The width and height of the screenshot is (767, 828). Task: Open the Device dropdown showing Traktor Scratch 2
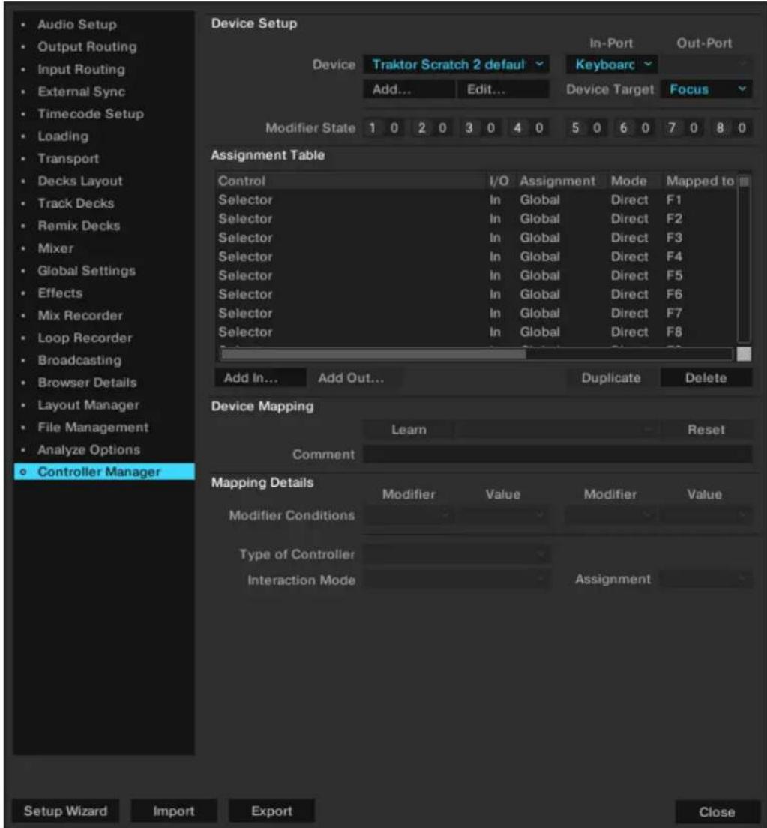click(456, 64)
